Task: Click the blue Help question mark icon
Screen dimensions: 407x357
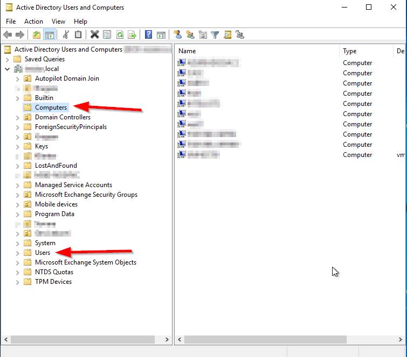Action: point(148,34)
